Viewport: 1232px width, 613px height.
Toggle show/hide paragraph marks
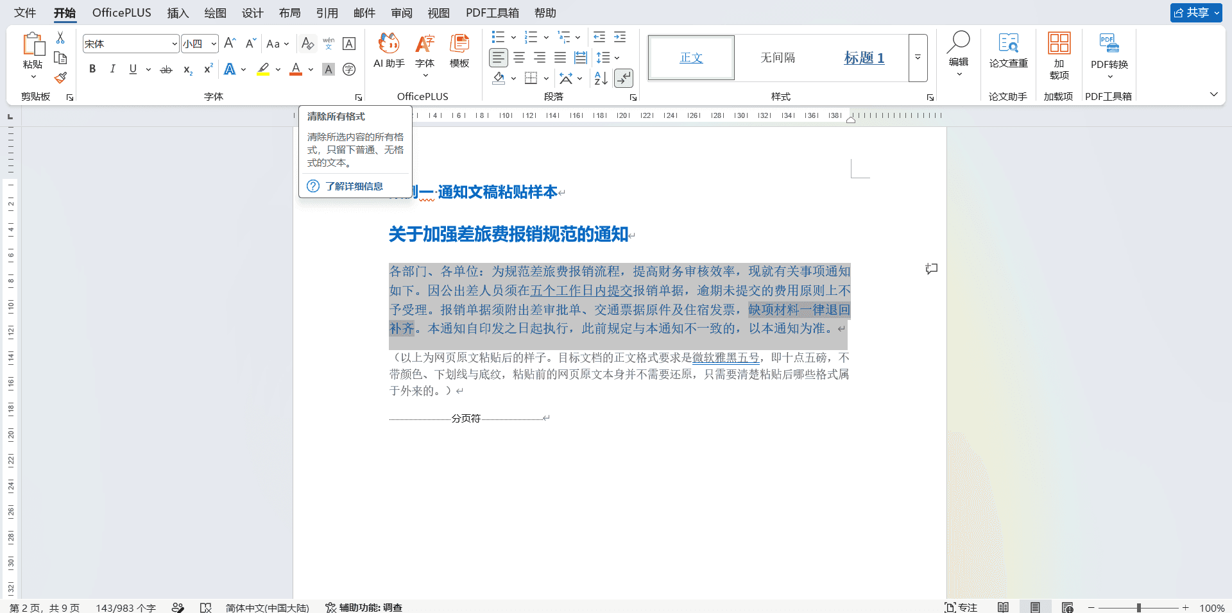(624, 78)
